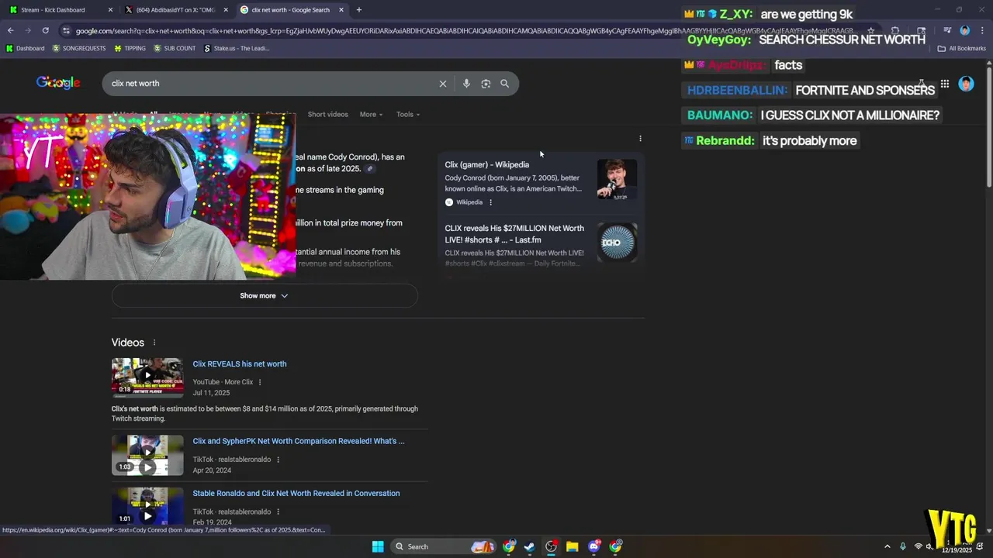Open three-dot options of AI overview panel

[640, 139]
